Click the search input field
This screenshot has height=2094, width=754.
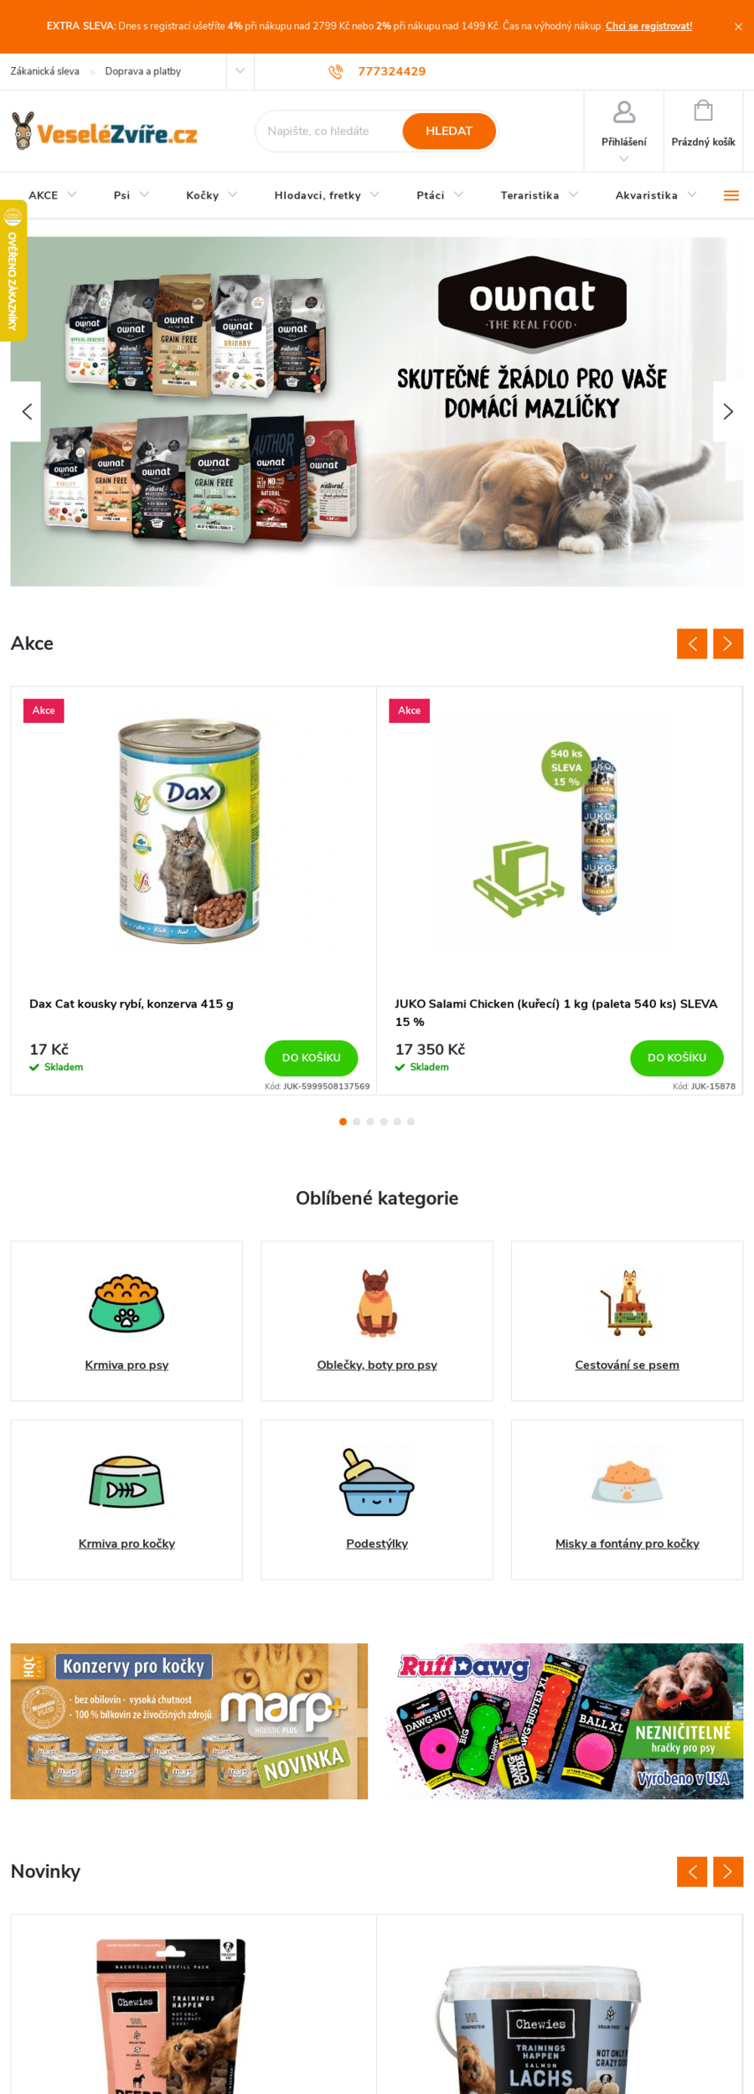329,132
